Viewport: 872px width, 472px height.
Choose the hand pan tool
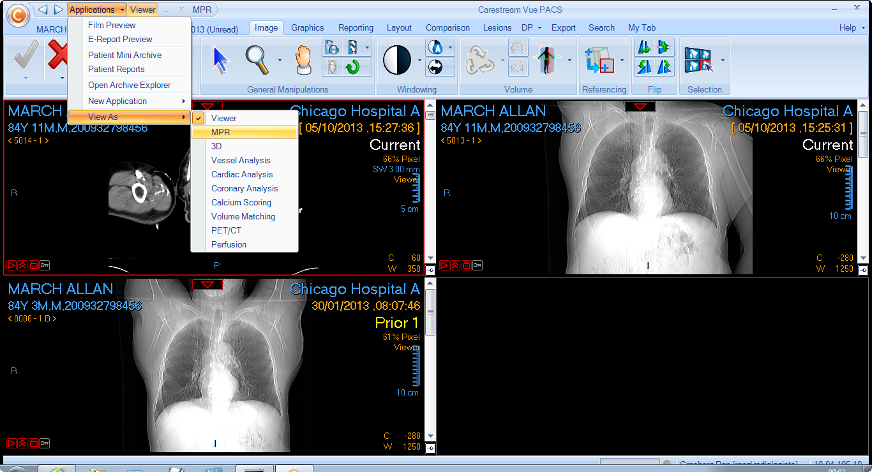click(303, 60)
